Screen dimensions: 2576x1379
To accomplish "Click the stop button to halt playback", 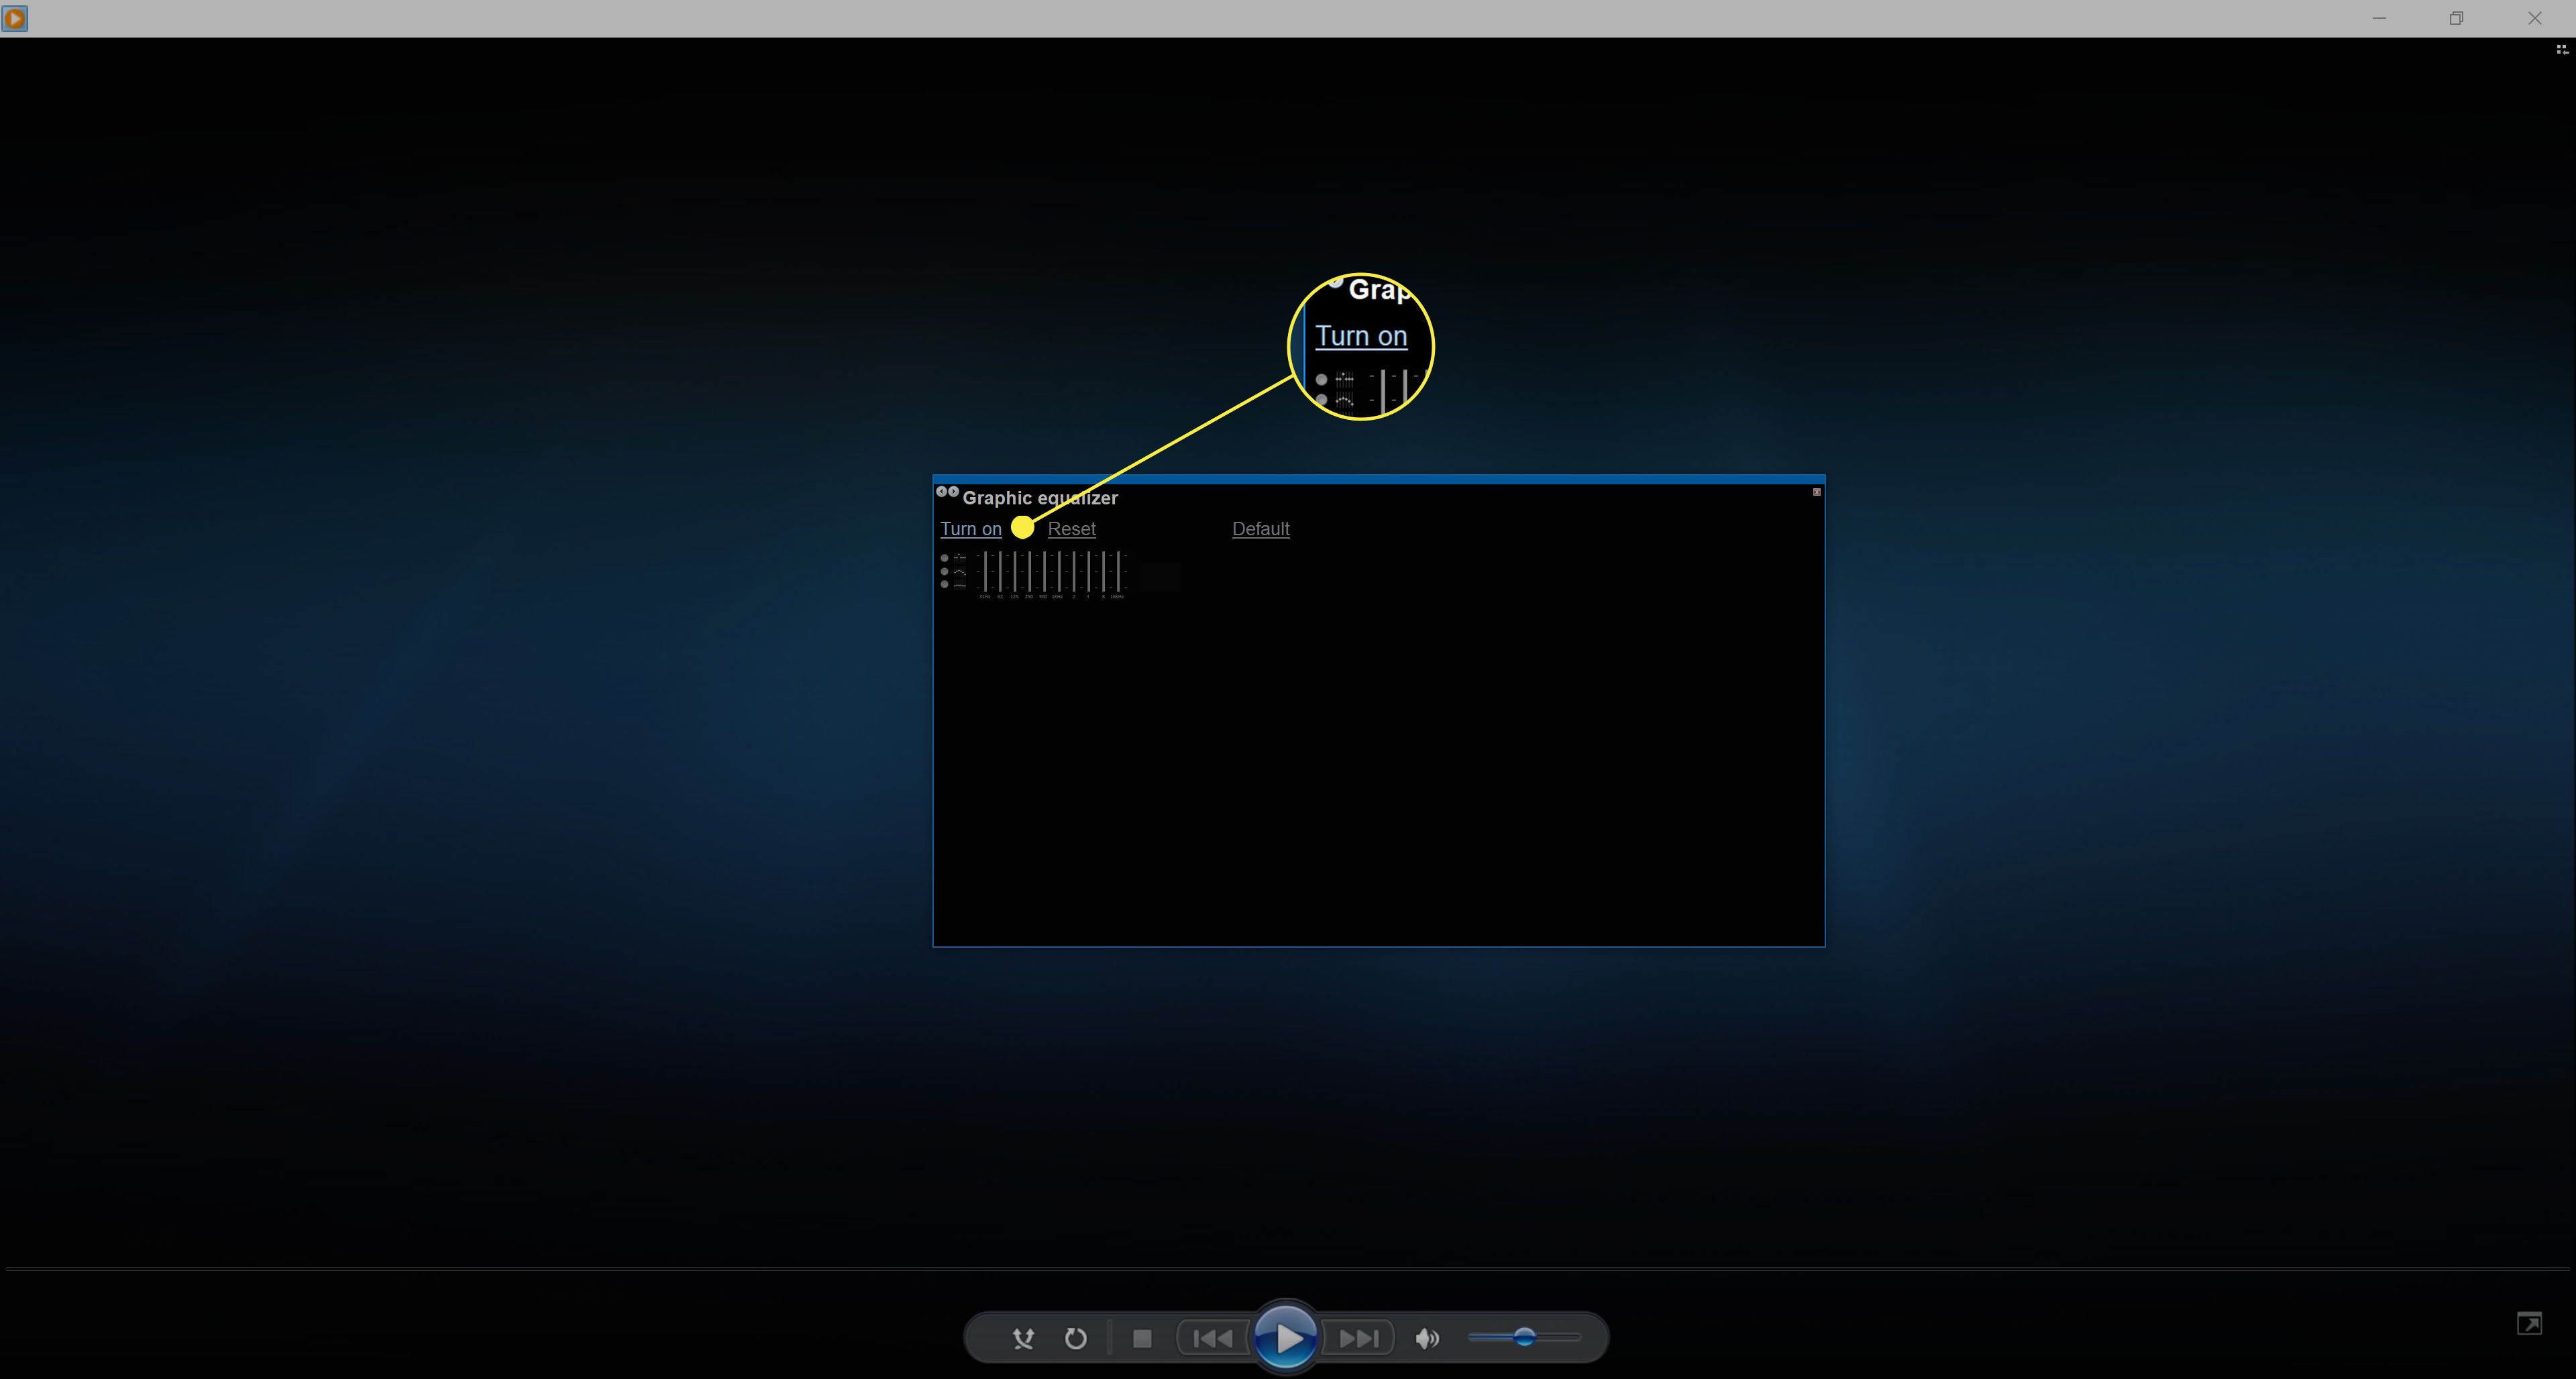I will [x=1143, y=1338].
